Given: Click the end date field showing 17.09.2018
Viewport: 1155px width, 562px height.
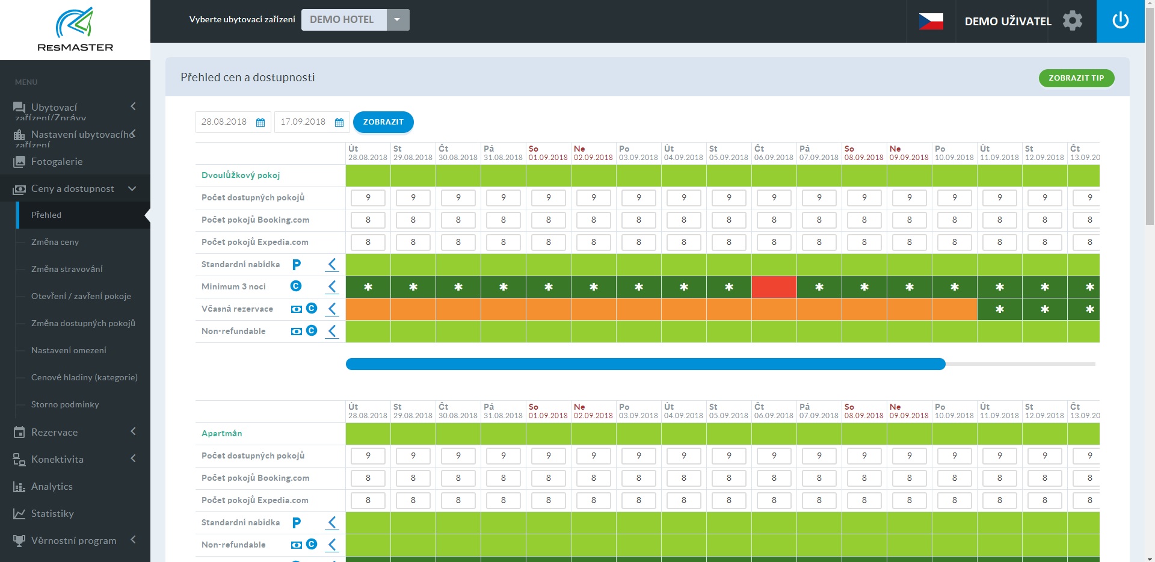Looking at the screenshot, I should pos(304,122).
